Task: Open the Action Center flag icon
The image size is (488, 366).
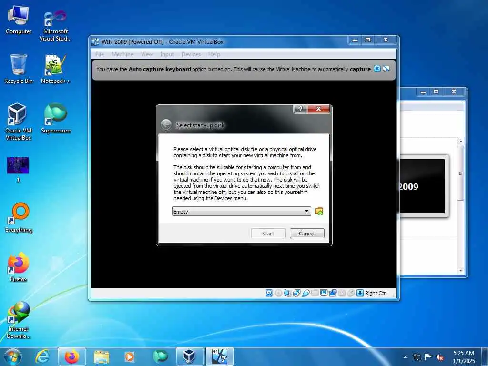Action: (x=428, y=357)
